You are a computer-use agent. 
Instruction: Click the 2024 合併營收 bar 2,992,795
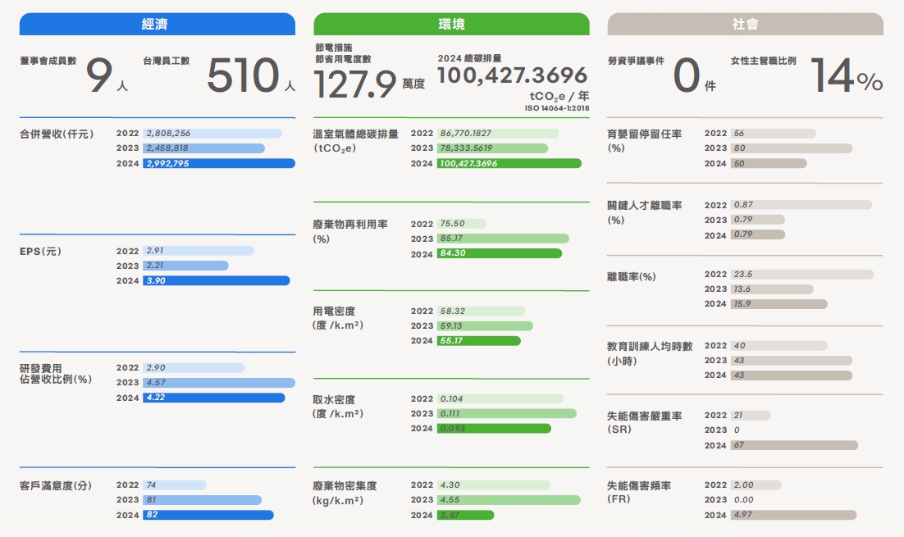(x=218, y=163)
